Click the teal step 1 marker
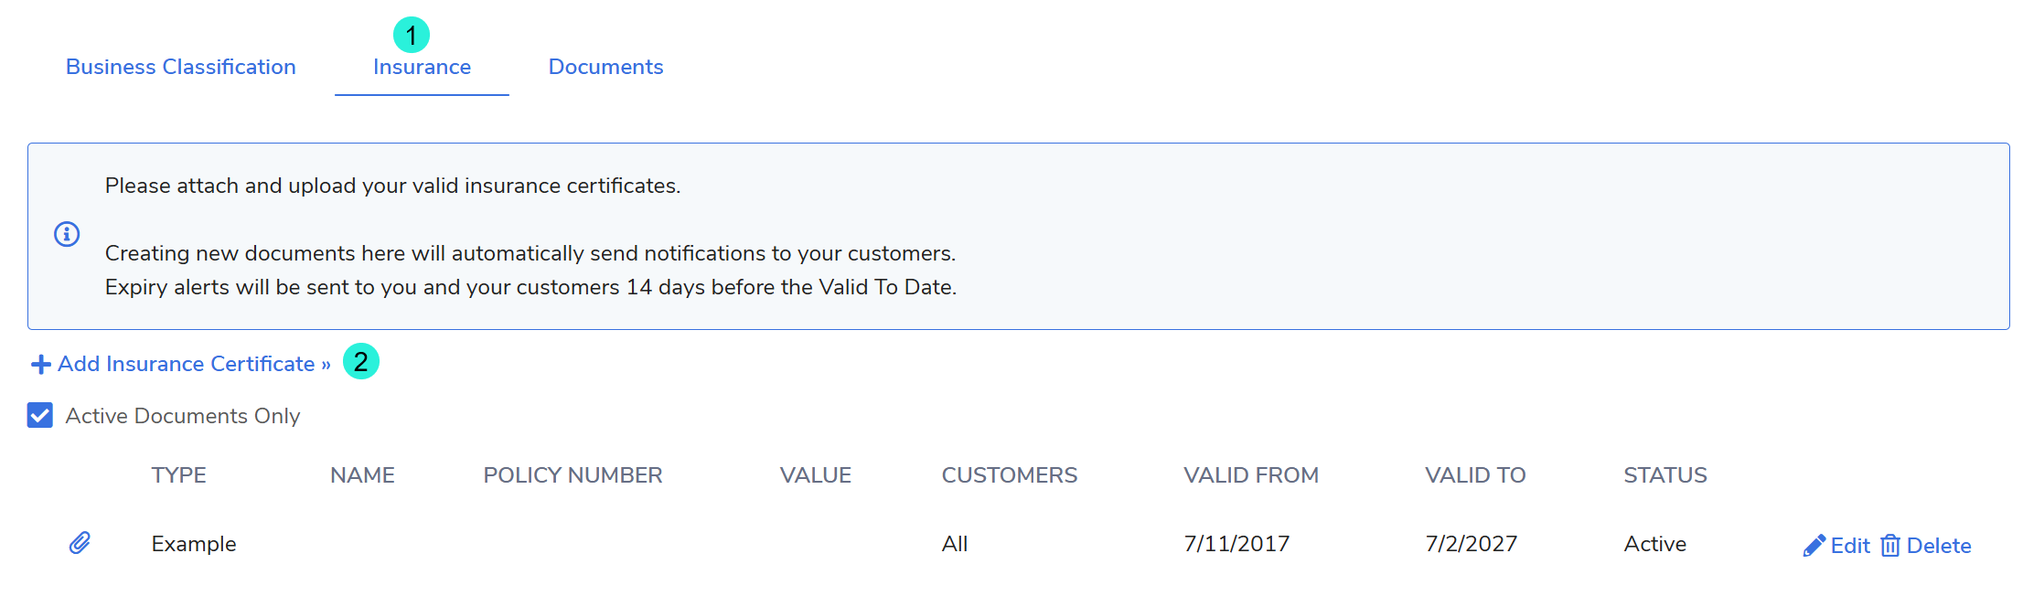 pos(412,35)
